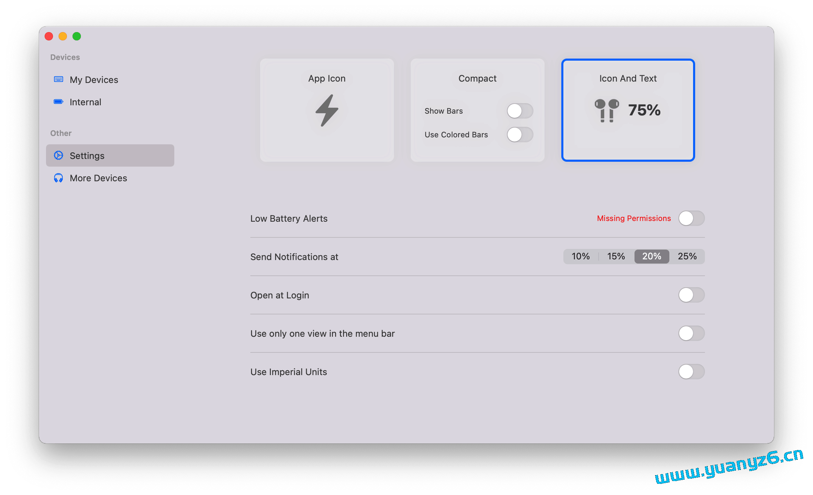Go to the More Devices section

[x=98, y=178]
